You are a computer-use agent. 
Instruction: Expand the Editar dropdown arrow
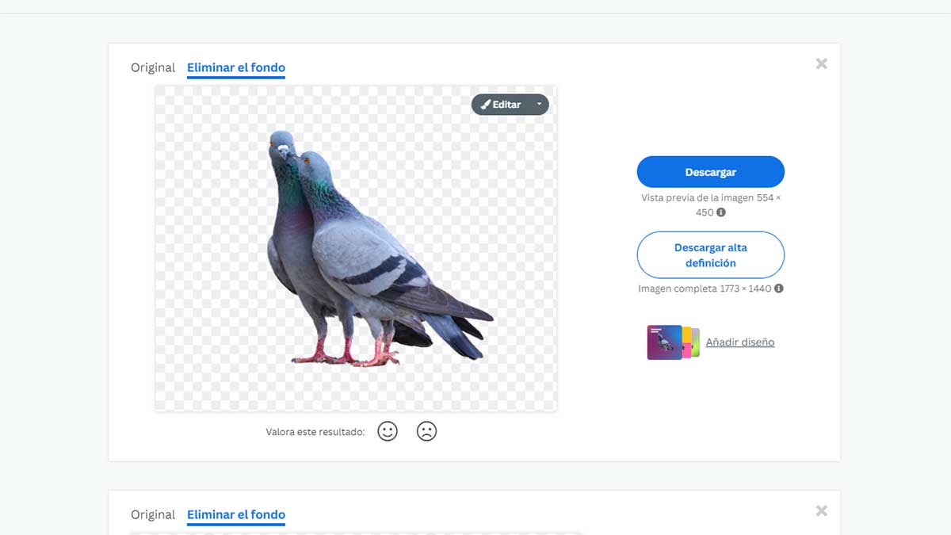coord(539,105)
